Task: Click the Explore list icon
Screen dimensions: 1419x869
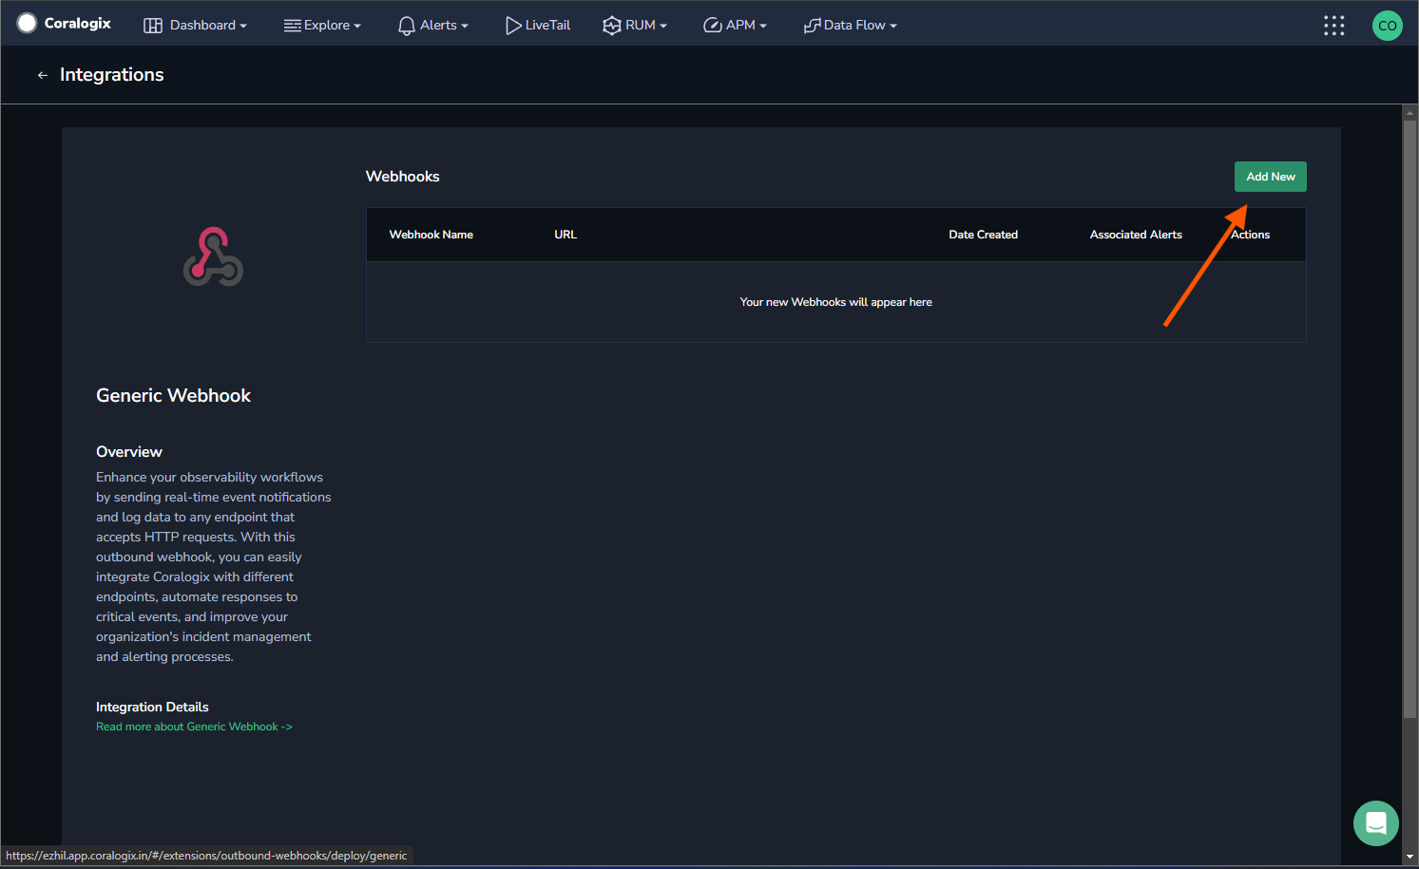Action: 292,26
